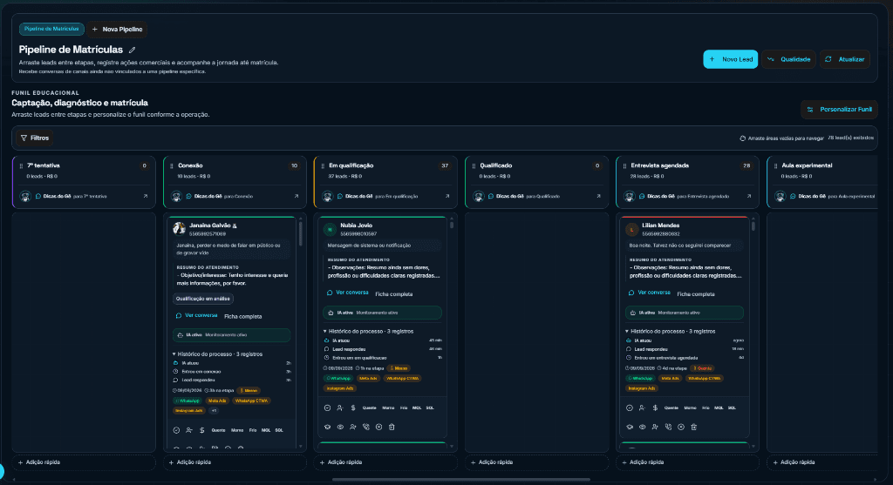Viewport: 893px width, 485px height.
Task: Open Dicas do Gê arrow in Entrevista agendada column
Action: (x=749, y=196)
